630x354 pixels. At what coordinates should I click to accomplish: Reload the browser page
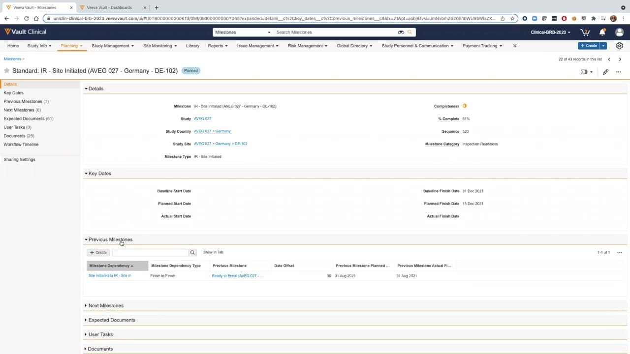tap(26, 19)
